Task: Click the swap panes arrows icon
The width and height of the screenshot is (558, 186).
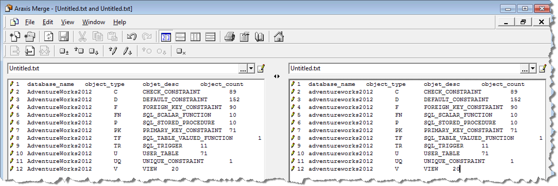Action: 277,76
